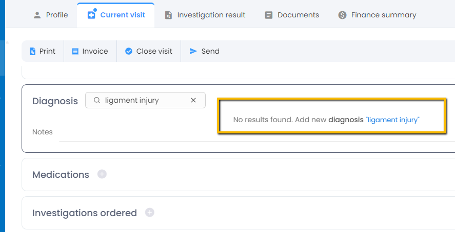Click the Current visit medical-kit icon

91,14
